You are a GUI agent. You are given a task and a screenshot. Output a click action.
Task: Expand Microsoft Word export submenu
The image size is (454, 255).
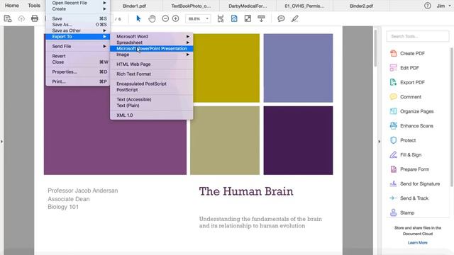click(x=151, y=36)
